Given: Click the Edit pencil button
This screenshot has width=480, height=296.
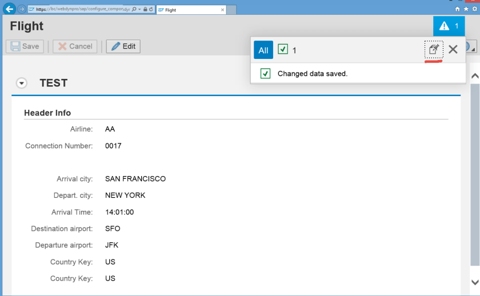Looking at the screenshot, I should pyautogui.click(x=123, y=46).
